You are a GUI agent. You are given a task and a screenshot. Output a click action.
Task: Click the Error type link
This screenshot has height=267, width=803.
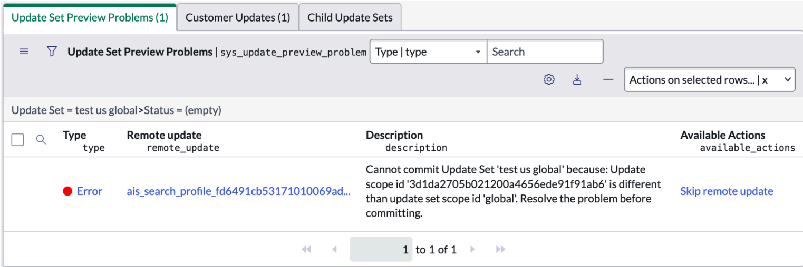coord(90,191)
